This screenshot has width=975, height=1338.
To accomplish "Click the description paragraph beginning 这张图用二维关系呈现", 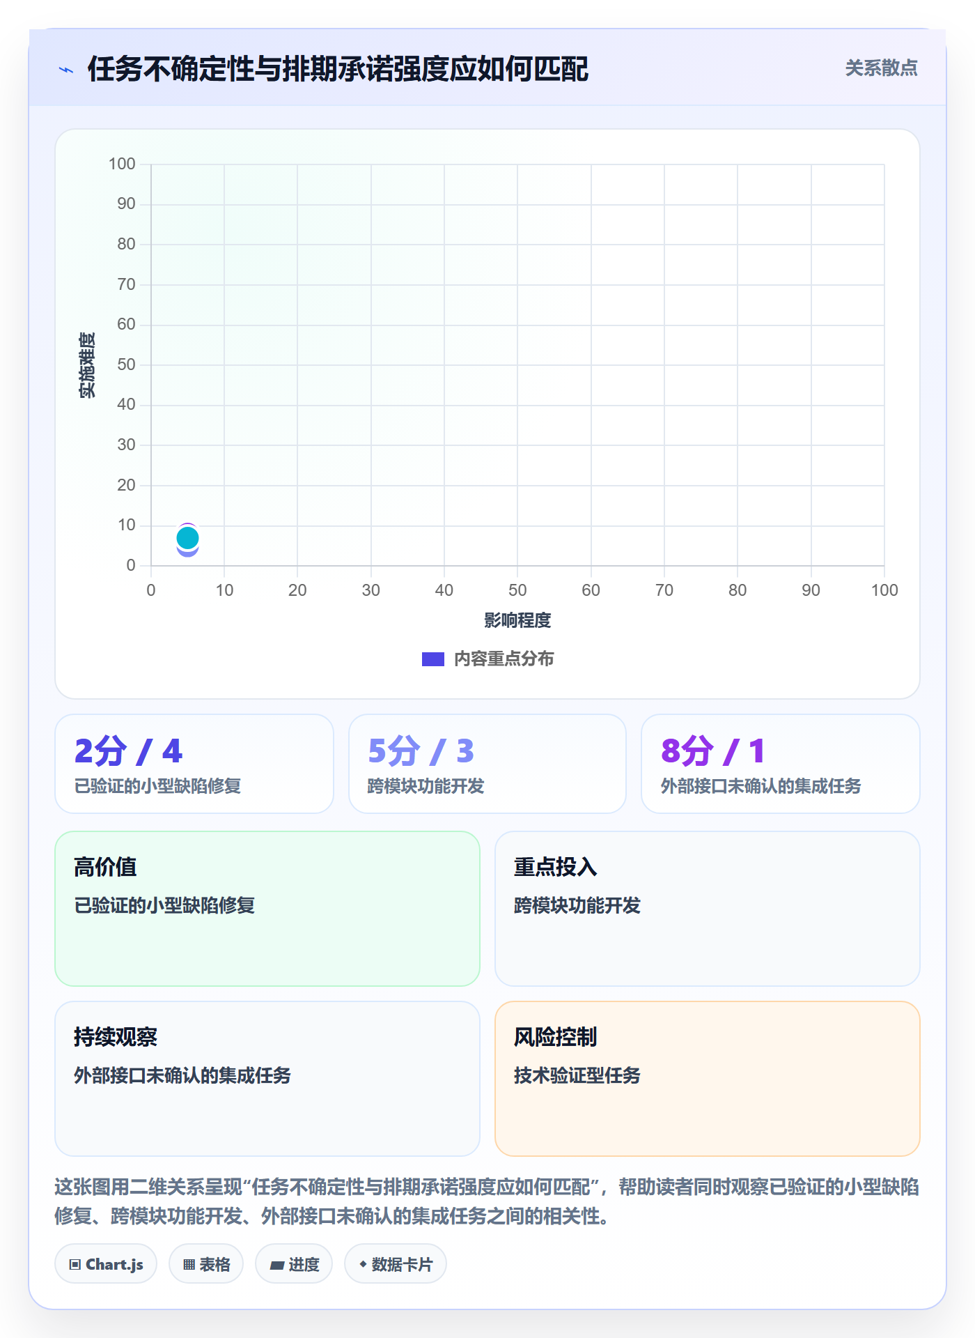I will pyautogui.click(x=487, y=1201).
